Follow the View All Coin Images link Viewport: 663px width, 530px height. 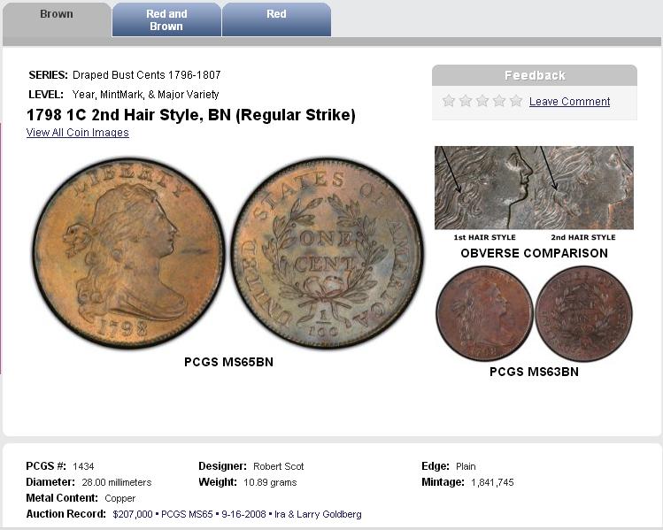[x=77, y=133]
